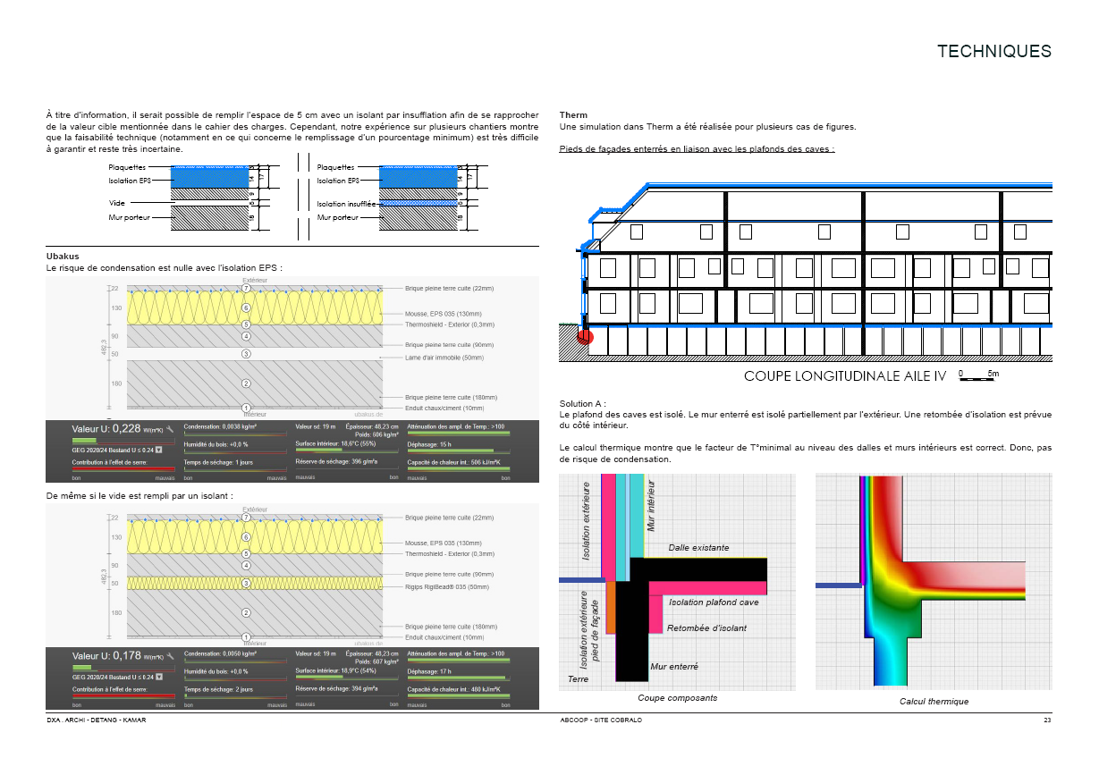This screenshot has height=775, width=1099.
Task: Click the red circle marker on the longitudinal section
Action: coord(585,337)
